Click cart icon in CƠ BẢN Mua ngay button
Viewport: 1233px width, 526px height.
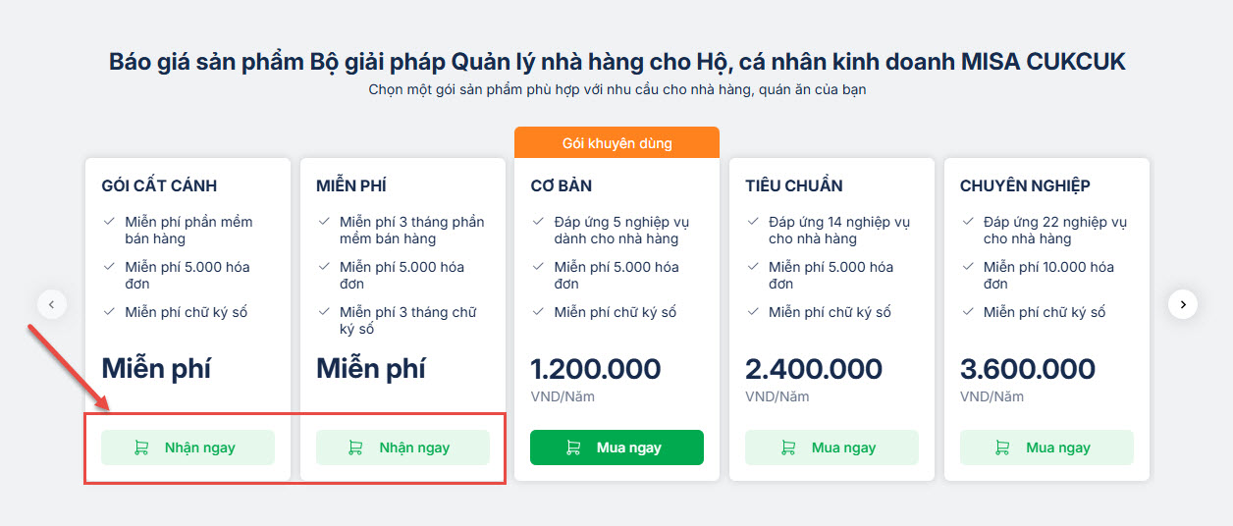(571, 447)
